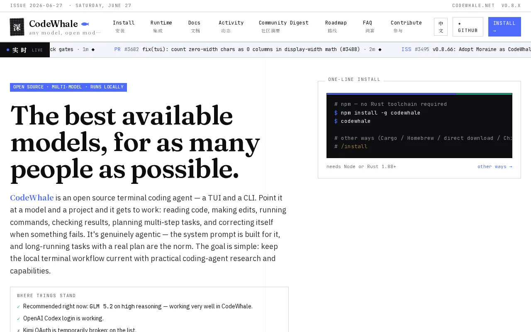Open the Install nav item
531x332 pixels.
tap(124, 27)
